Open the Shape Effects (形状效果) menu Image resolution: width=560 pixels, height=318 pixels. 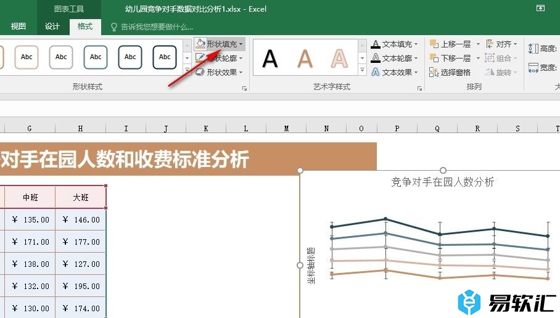point(220,73)
